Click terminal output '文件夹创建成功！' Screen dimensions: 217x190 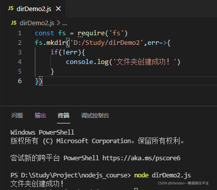click(x=37, y=183)
